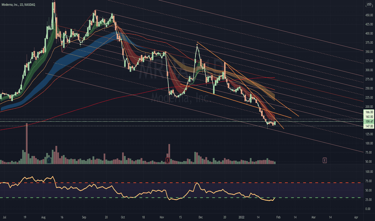Click the red November earnings E marker
This screenshot has height=221, width=375.
167,160
